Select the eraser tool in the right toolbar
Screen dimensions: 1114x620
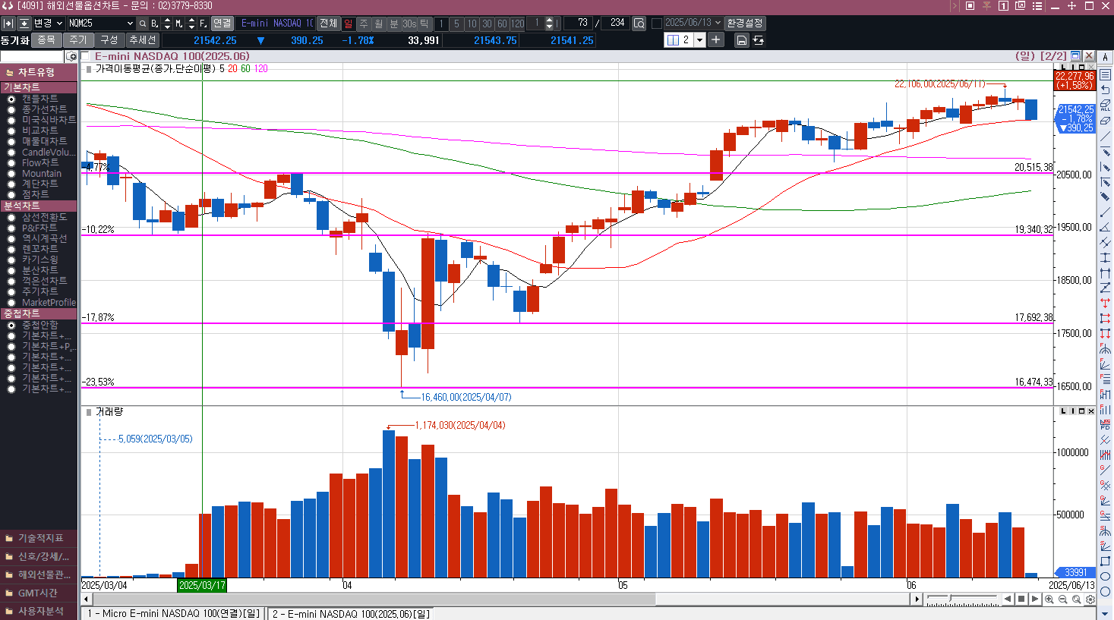[x=1105, y=121]
